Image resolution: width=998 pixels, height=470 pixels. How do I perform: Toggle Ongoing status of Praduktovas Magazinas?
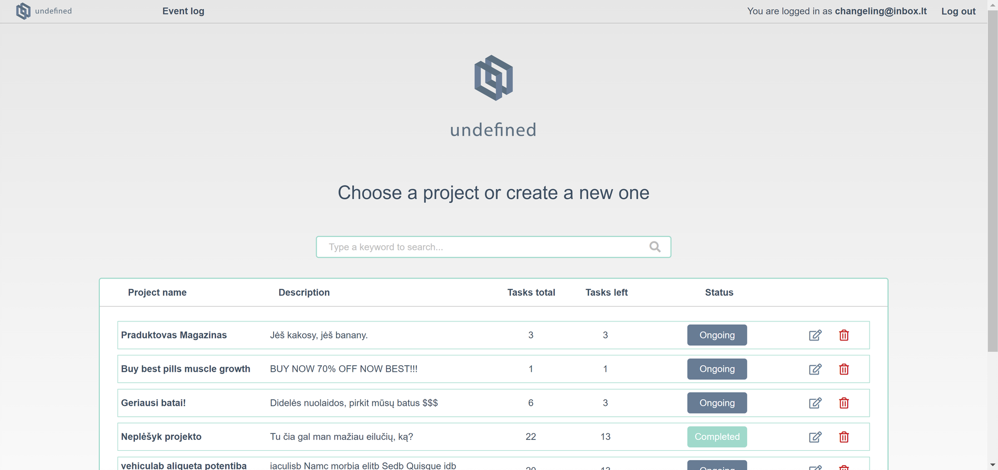pyautogui.click(x=717, y=335)
